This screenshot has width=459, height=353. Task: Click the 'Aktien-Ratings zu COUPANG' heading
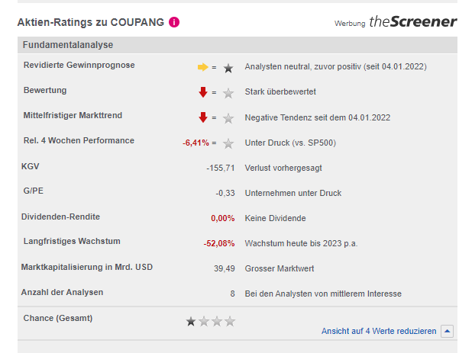click(x=90, y=22)
